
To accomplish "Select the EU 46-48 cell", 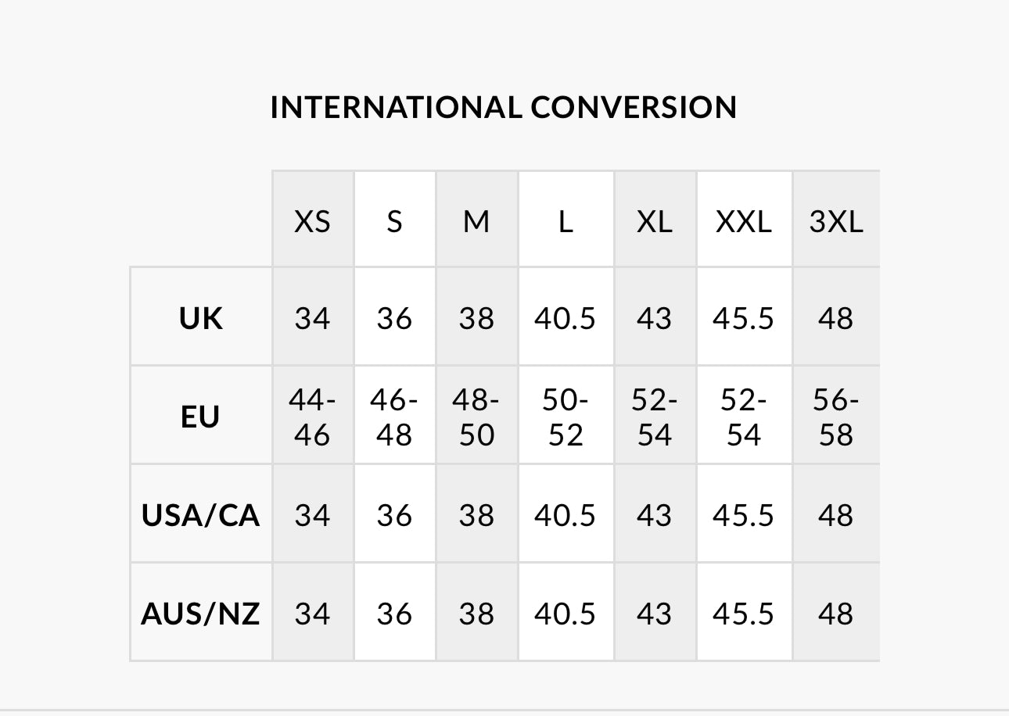I will pos(394,417).
